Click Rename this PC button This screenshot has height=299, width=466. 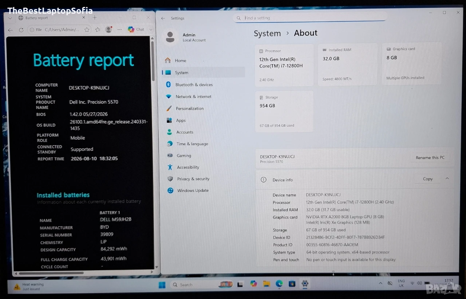(x=430, y=158)
